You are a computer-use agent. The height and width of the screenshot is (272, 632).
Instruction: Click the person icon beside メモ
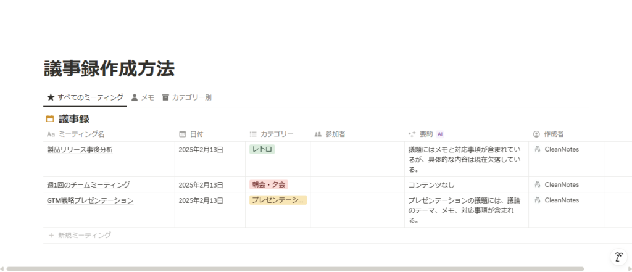coord(135,97)
